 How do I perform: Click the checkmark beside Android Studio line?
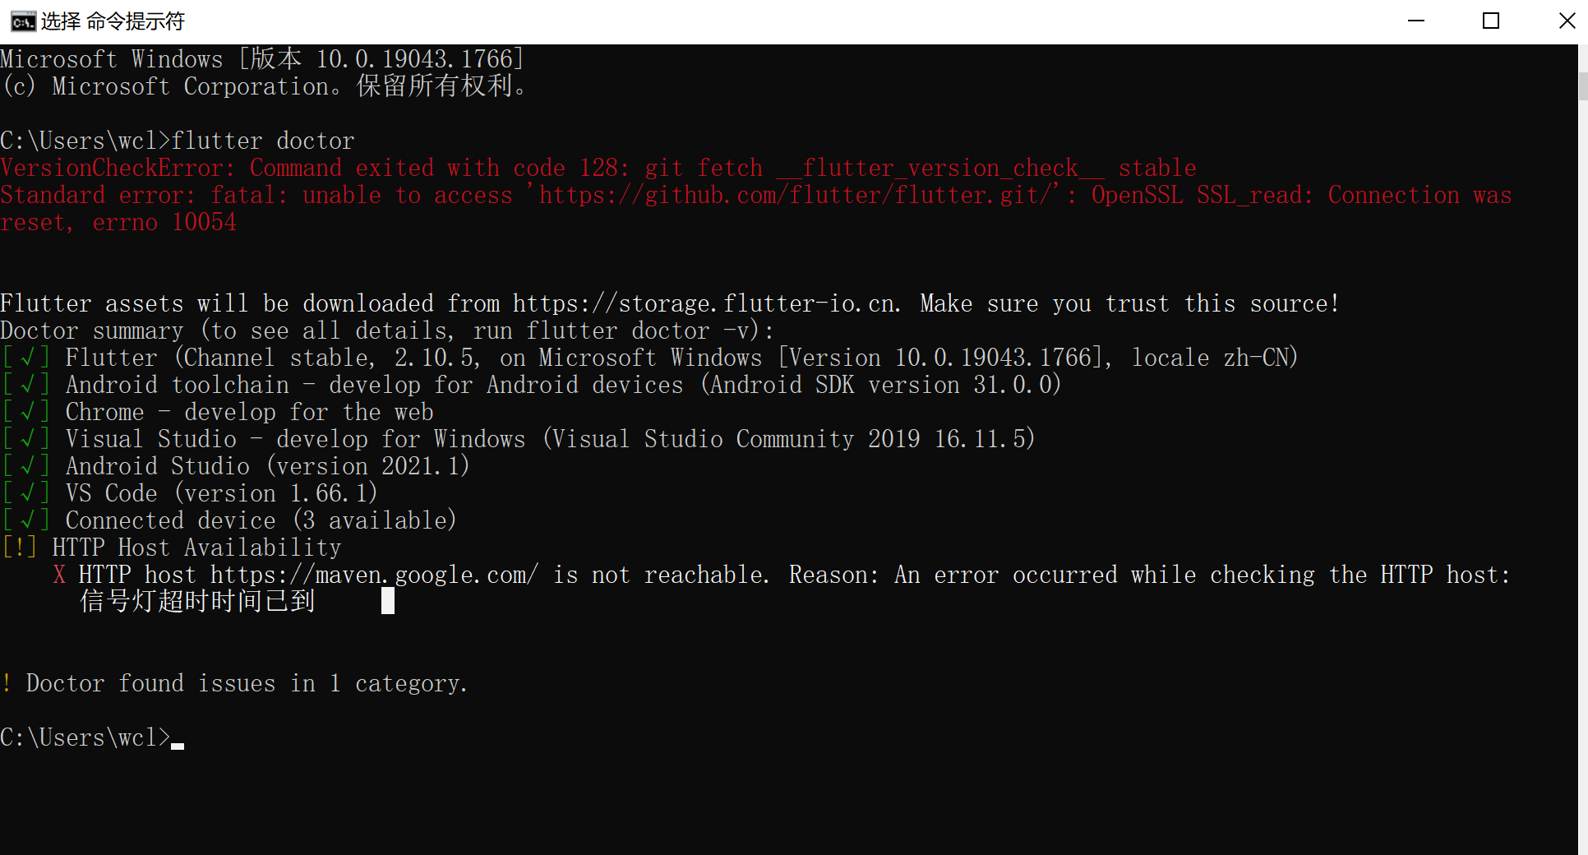coord(27,465)
